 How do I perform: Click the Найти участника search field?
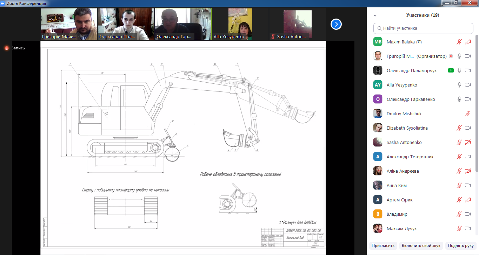coord(423,28)
